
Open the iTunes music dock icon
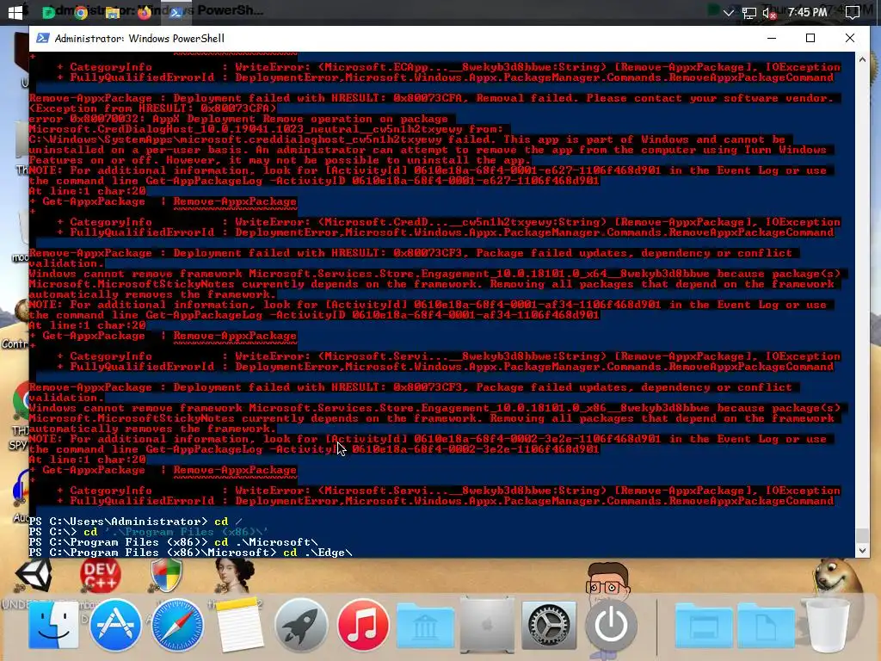pyautogui.click(x=363, y=625)
